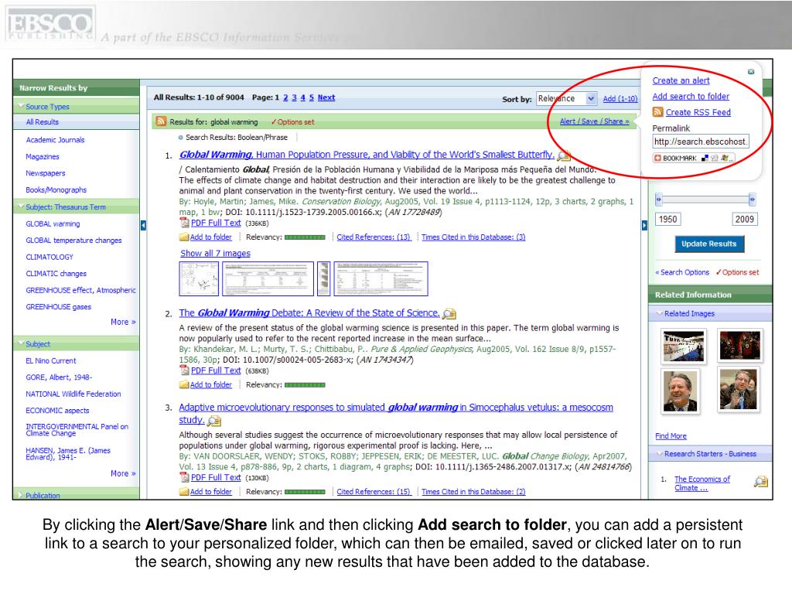The width and height of the screenshot is (792, 594).
Task: Click the preview icon for Adaptive microevolutionary result
Action: (214, 420)
